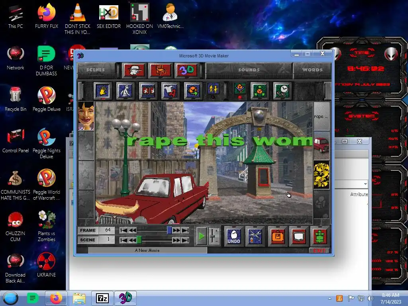Open the SOUNDS tab
The image size is (408, 306).
[x=249, y=70]
